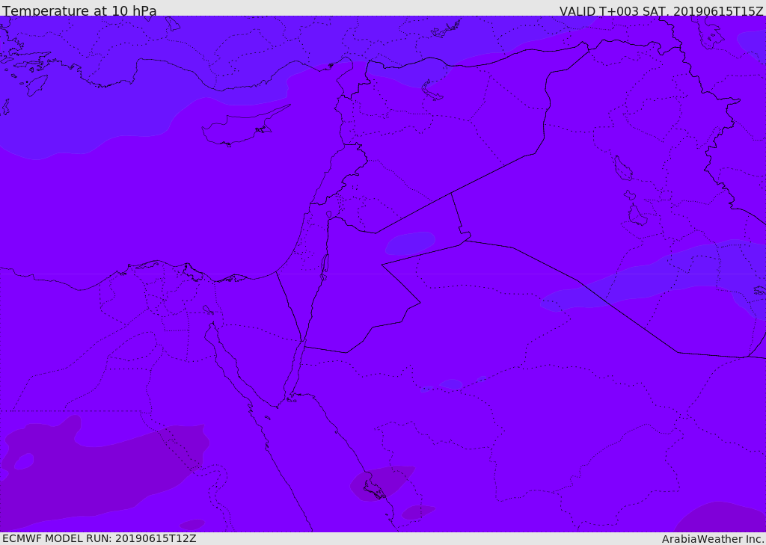Click the 'ECMWF MODEL RUN: 20190615T12Z' label

[99, 538]
